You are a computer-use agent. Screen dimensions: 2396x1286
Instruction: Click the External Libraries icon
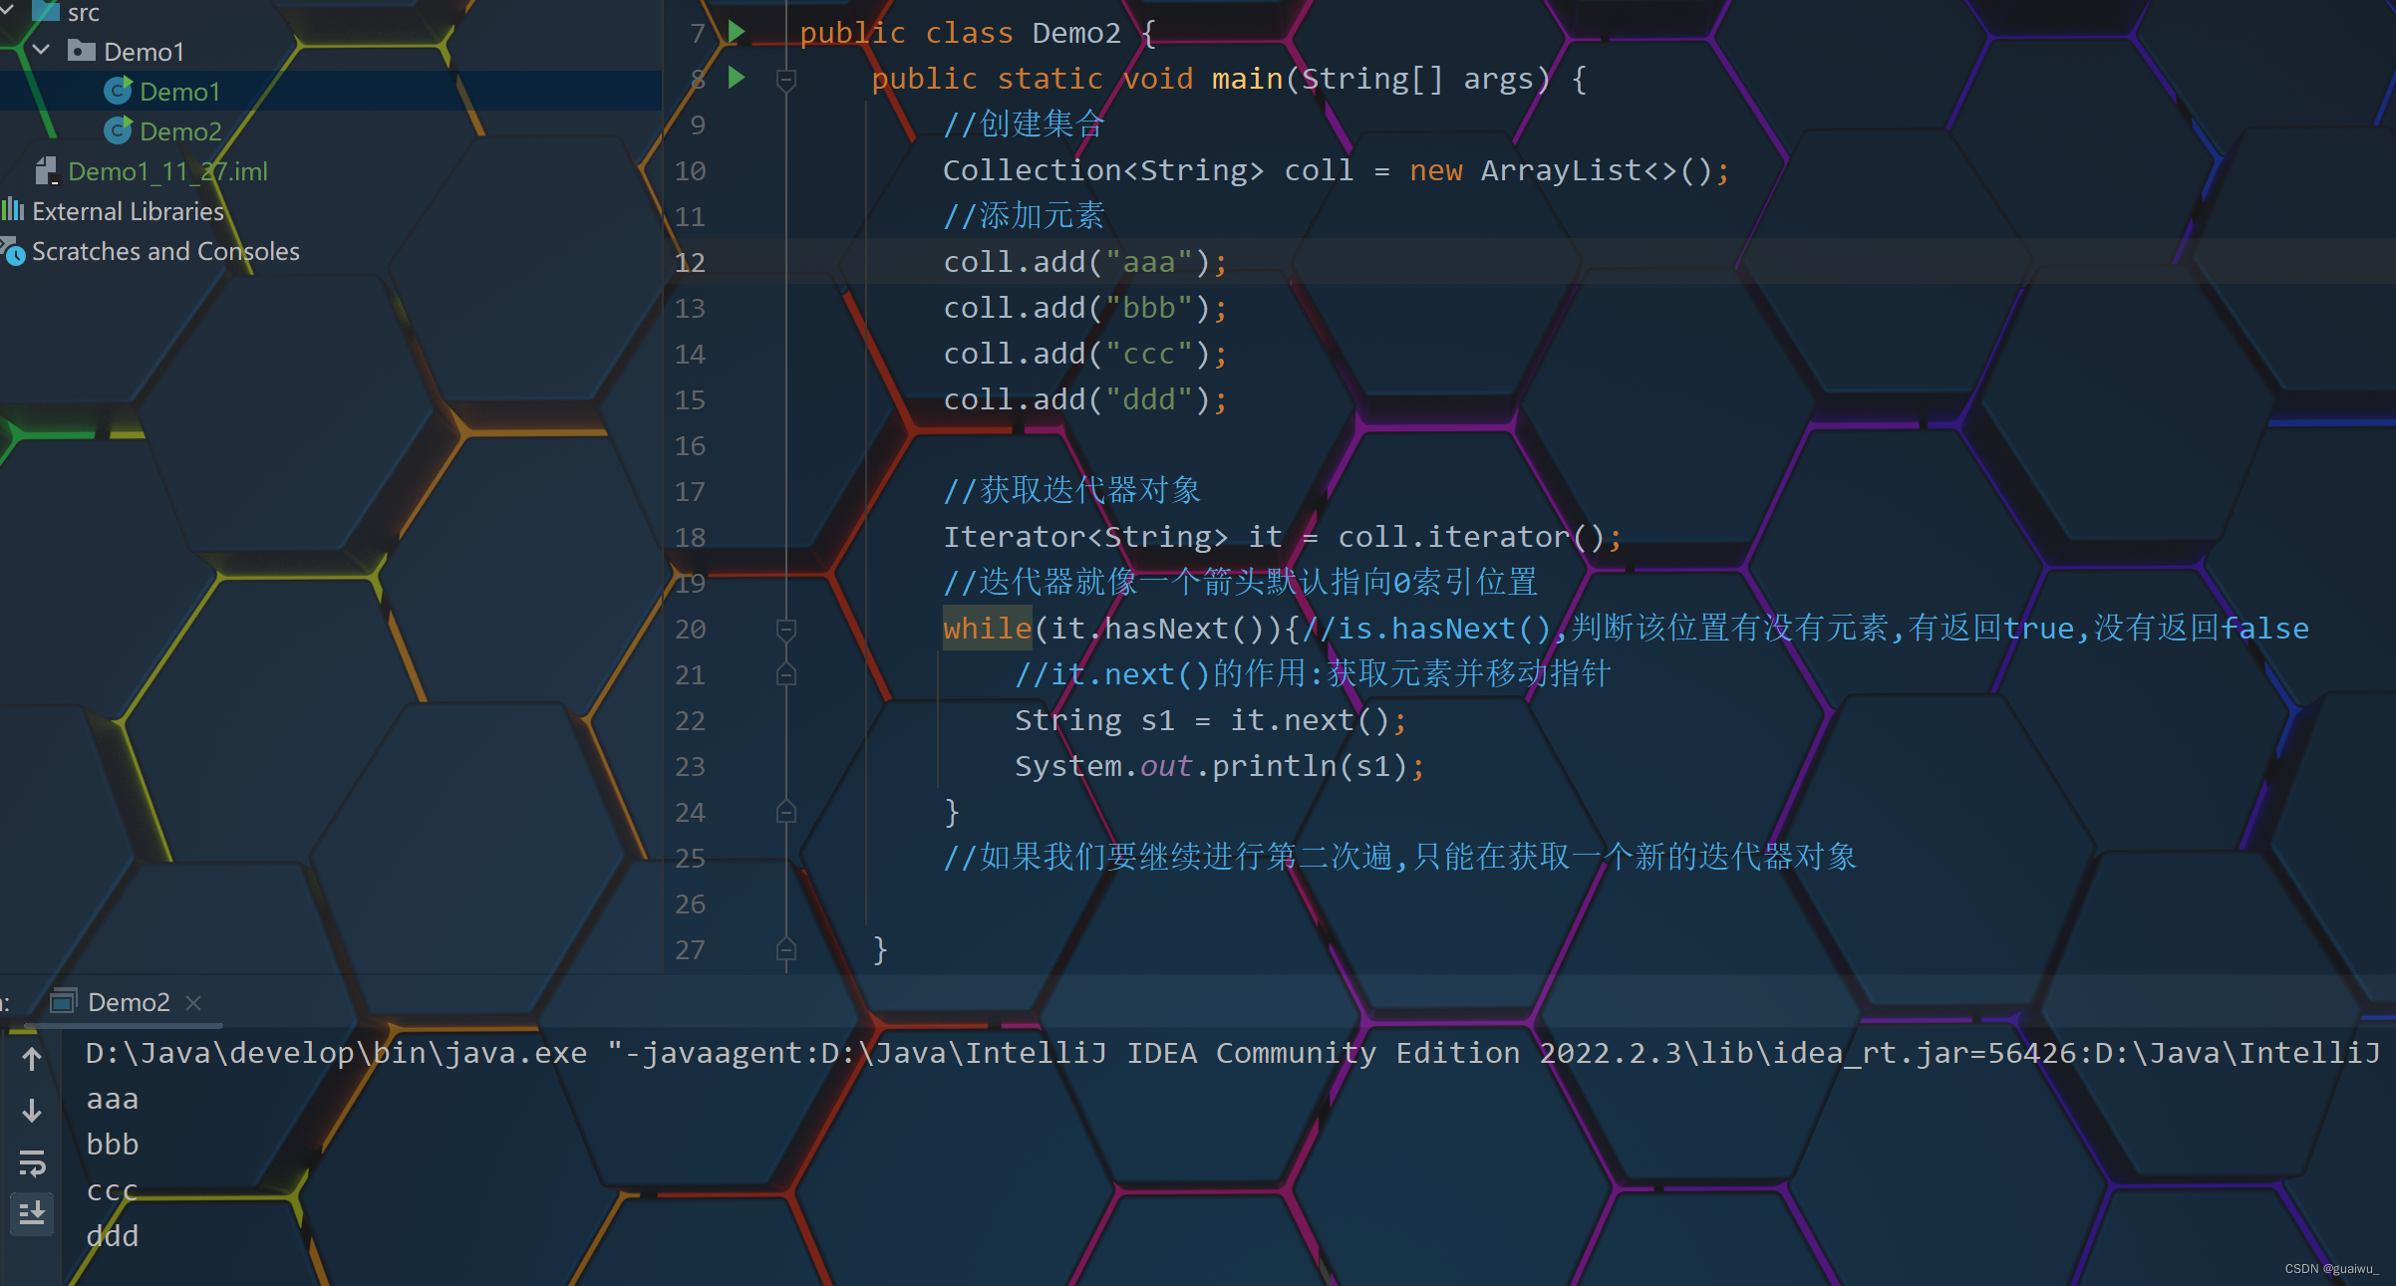13,210
